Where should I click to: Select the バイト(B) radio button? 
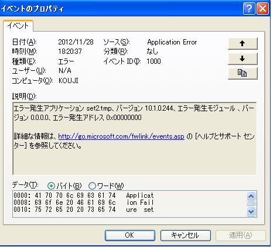tap(51, 186)
